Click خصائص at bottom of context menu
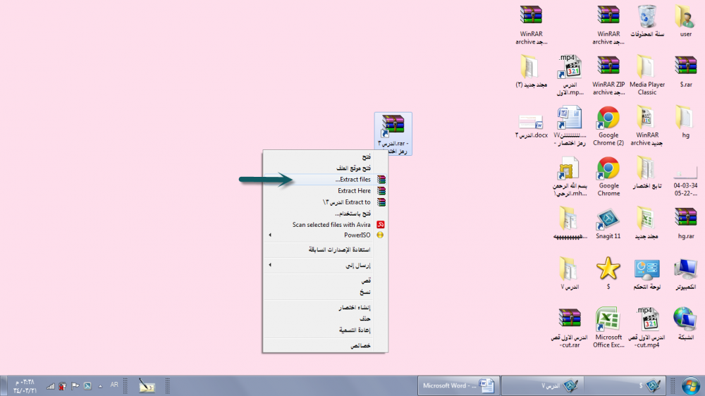Screen dimensions: 705x396 click(361, 346)
